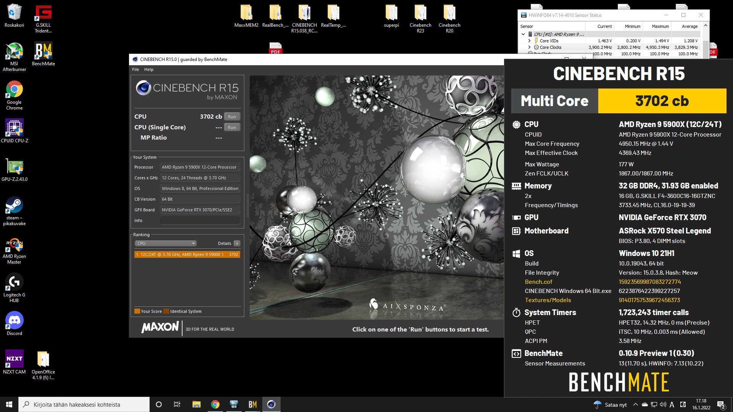
Task: Click Processor field AMD Ryzen 9 5900X
Action: [200, 167]
